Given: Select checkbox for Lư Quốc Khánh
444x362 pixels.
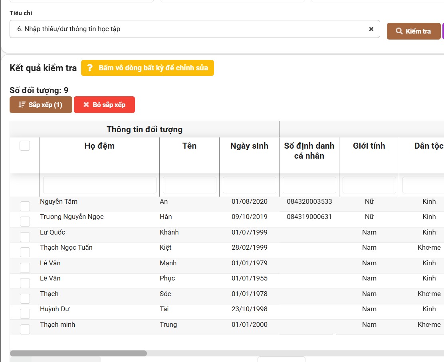Looking at the screenshot, I should tap(25, 237).
